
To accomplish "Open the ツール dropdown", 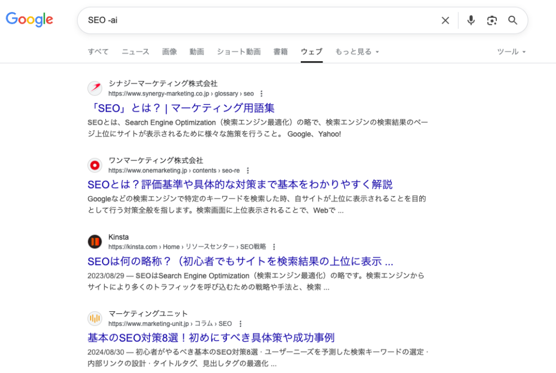I will [x=511, y=52].
